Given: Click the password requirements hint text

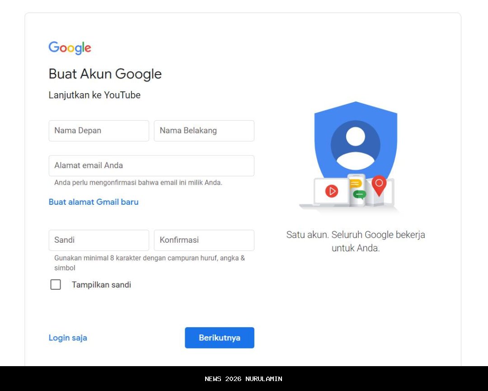Looking at the screenshot, I should click(x=150, y=263).
